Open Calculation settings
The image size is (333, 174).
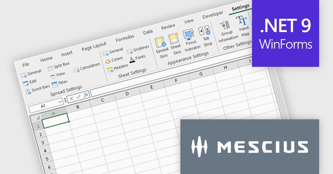[x=87, y=68]
